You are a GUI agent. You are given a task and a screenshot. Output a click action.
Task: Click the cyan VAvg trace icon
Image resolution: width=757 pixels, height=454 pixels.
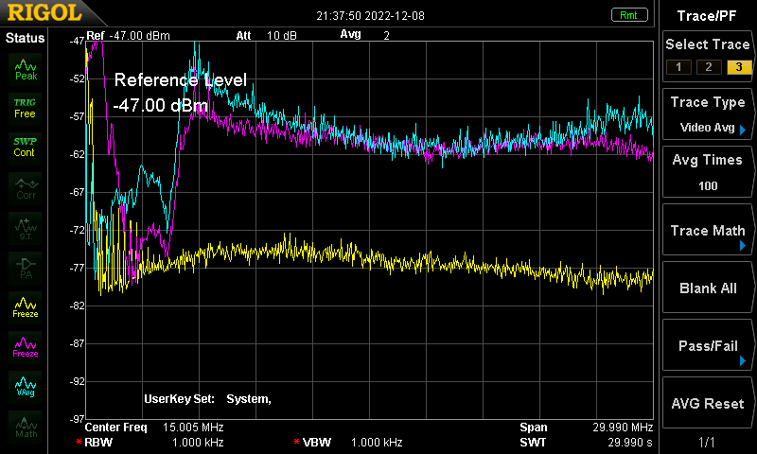26,387
